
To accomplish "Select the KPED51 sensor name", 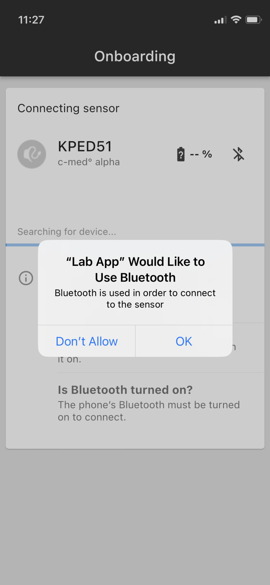I will (x=85, y=146).
